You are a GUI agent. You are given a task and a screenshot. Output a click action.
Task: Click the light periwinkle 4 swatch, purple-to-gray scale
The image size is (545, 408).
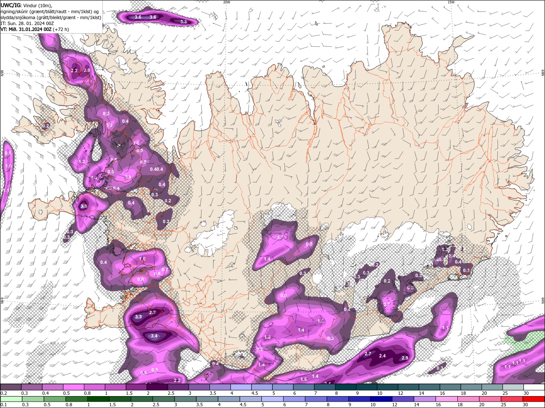(x=241, y=387)
